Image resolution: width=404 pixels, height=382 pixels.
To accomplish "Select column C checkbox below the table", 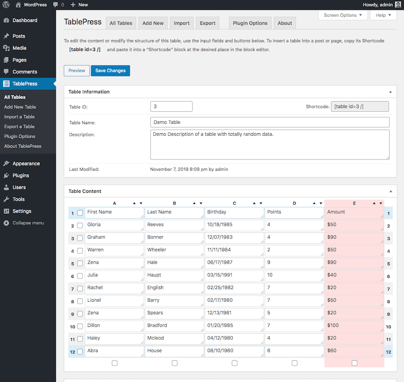I will (x=234, y=363).
